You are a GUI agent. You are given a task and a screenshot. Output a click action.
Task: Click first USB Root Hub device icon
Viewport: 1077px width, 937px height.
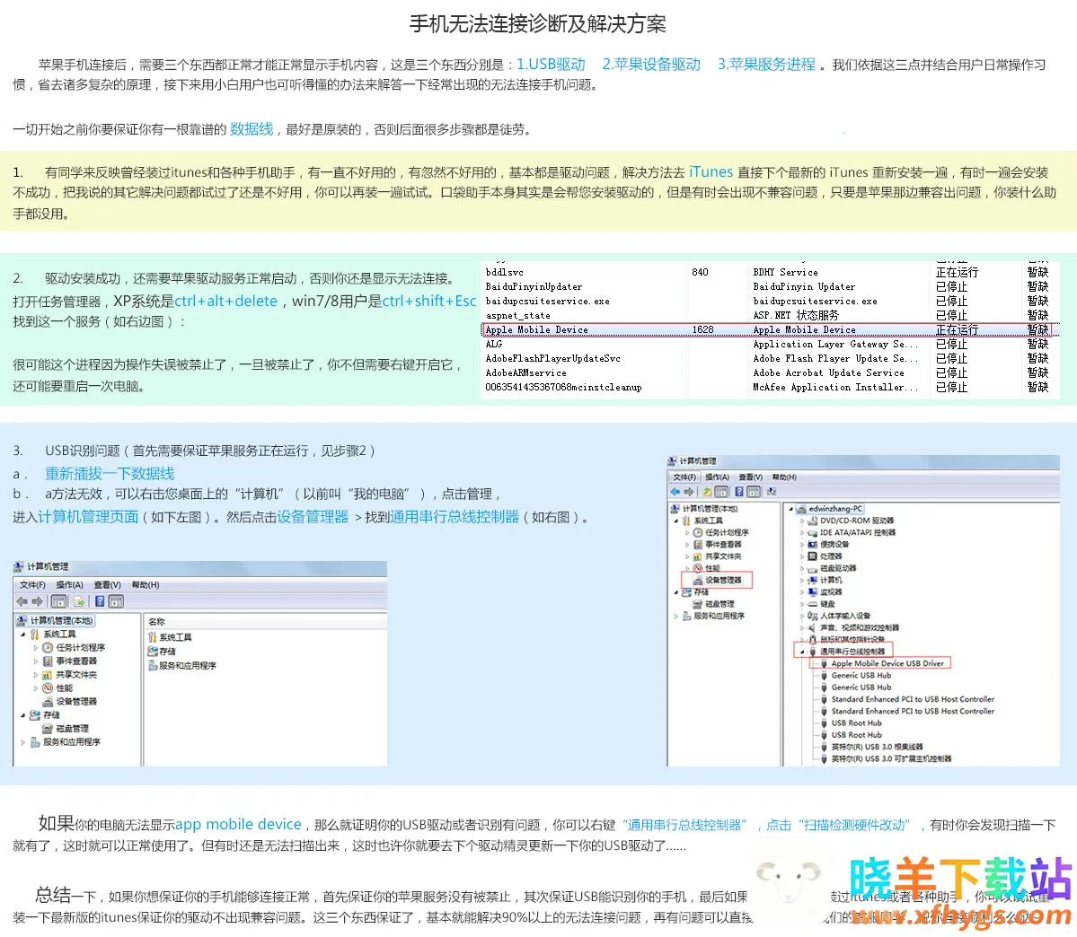pos(824,722)
